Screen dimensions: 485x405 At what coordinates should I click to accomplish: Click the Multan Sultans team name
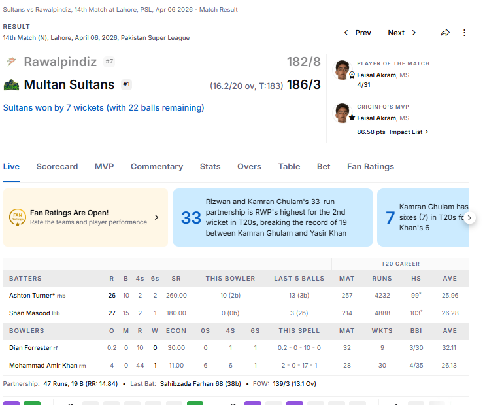pos(69,85)
